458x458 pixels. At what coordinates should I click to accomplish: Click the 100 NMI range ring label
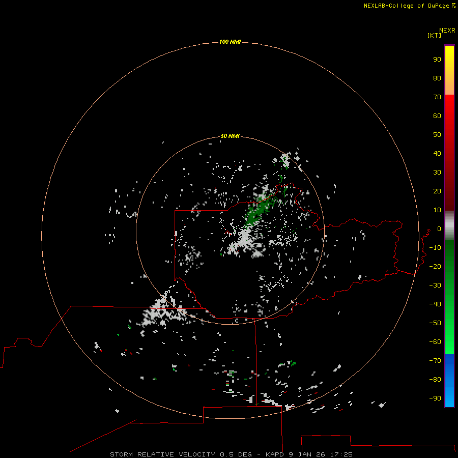[230, 42]
